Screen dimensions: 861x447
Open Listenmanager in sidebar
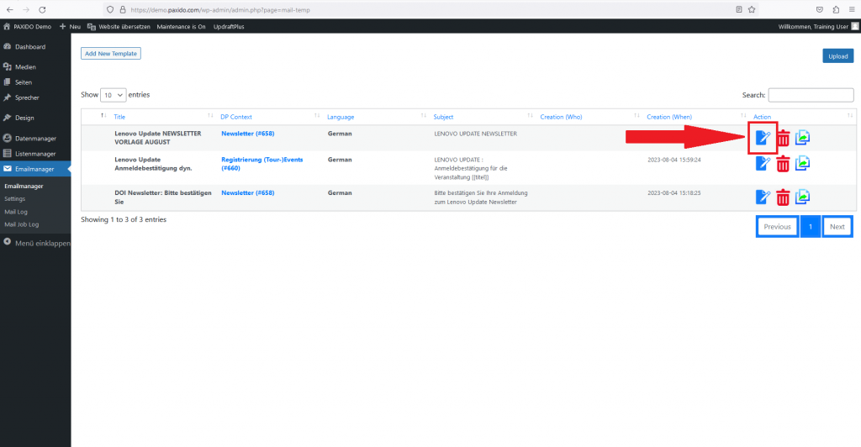point(35,154)
